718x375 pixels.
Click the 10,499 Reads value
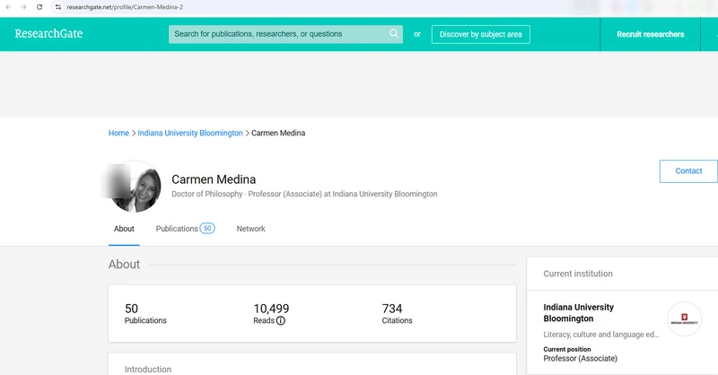coord(271,309)
